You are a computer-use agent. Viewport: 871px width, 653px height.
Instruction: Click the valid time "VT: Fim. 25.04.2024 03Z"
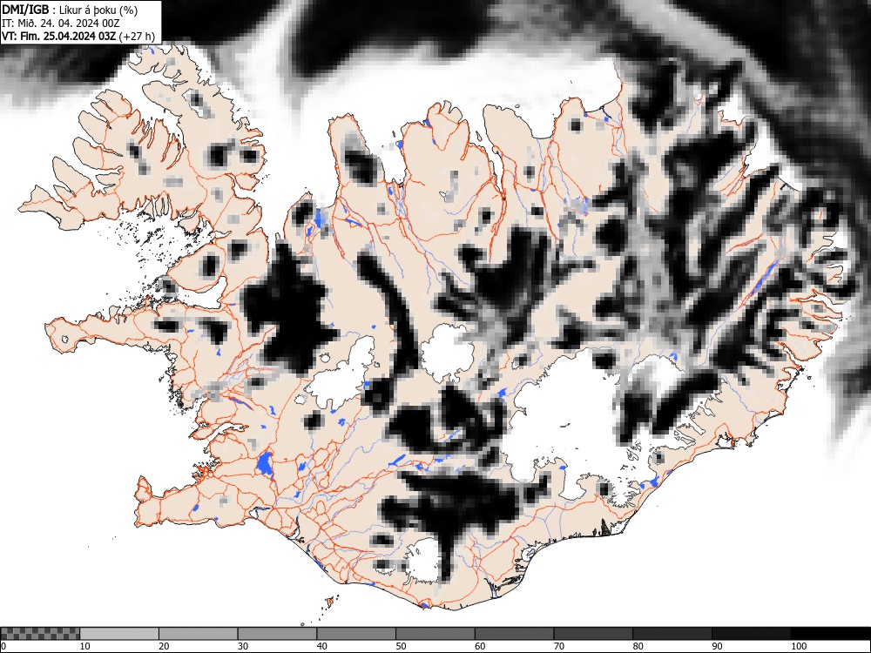tap(58, 37)
